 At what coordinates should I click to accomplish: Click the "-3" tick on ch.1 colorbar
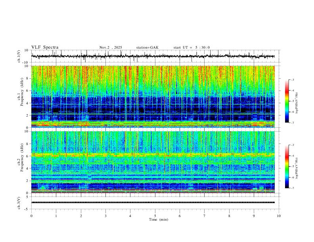click(x=292, y=79)
